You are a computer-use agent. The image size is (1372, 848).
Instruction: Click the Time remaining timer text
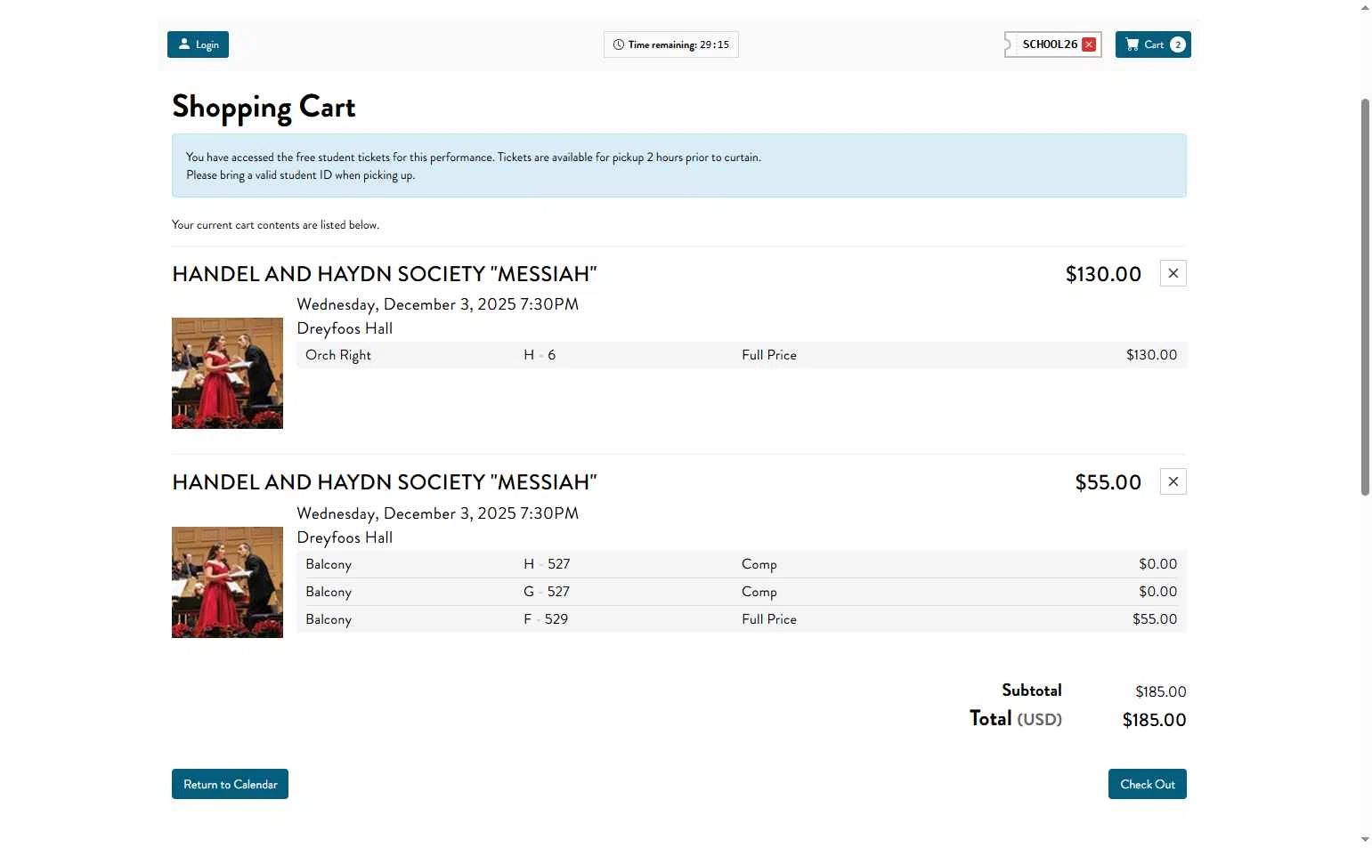pos(678,44)
